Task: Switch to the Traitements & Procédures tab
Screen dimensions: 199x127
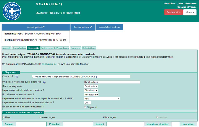Action: coord(55,48)
